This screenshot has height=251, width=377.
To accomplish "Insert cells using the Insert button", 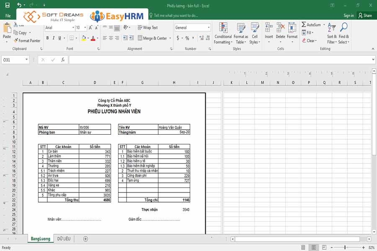I will 269,33.
